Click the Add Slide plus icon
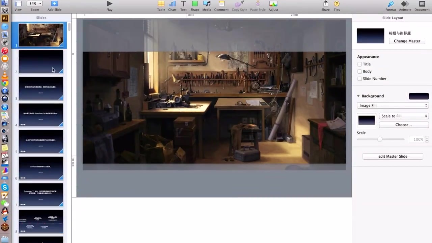 click(54, 4)
